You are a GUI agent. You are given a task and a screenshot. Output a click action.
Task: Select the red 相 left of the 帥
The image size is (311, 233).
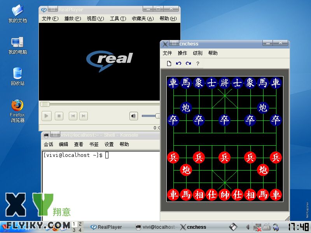[x=199, y=195]
